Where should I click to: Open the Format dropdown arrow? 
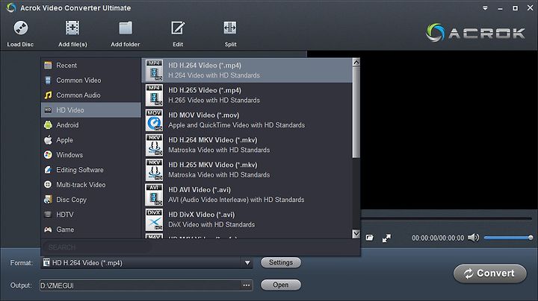click(247, 263)
